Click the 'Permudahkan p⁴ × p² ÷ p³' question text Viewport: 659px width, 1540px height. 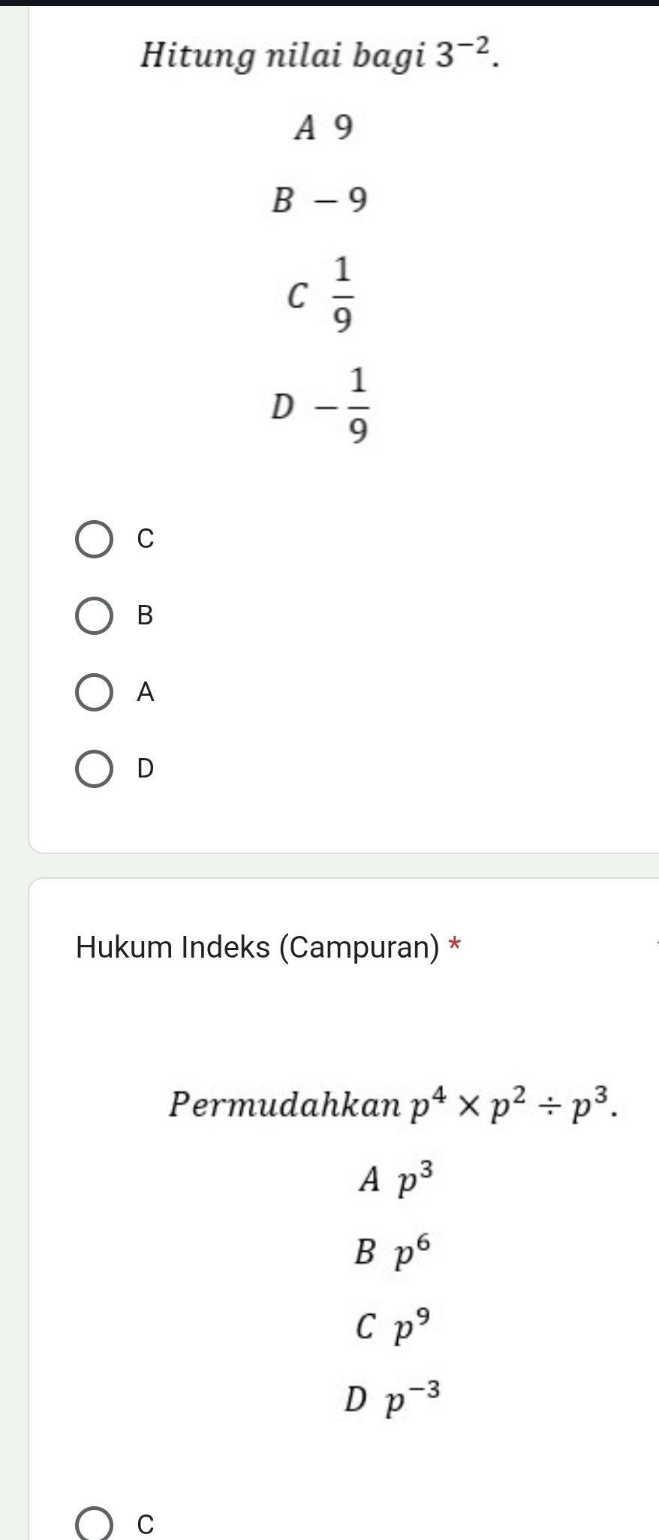(x=395, y=1104)
